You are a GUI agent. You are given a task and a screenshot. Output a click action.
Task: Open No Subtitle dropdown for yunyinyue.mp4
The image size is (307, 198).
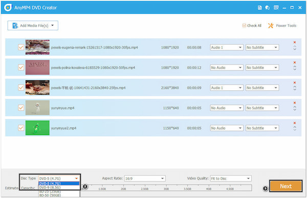pos(262,108)
